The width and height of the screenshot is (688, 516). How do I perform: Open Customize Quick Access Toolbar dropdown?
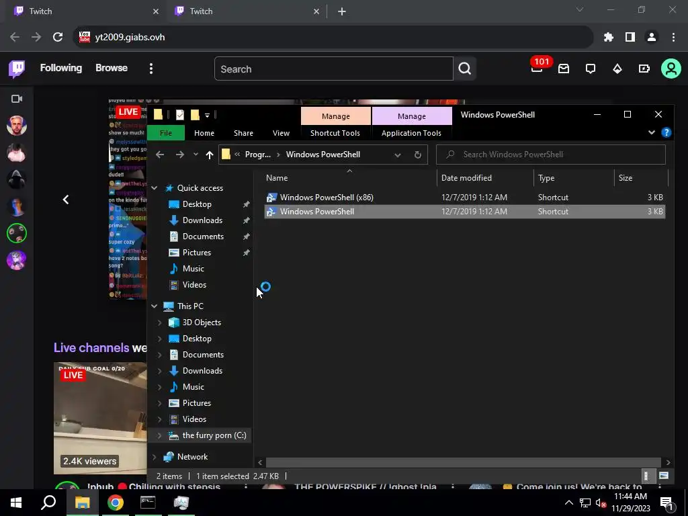coord(207,116)
